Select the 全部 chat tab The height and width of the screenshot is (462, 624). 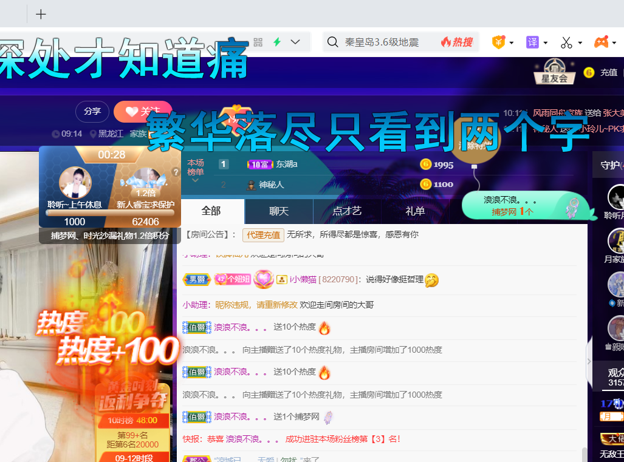pyautogui.click(x=211, y=211)
